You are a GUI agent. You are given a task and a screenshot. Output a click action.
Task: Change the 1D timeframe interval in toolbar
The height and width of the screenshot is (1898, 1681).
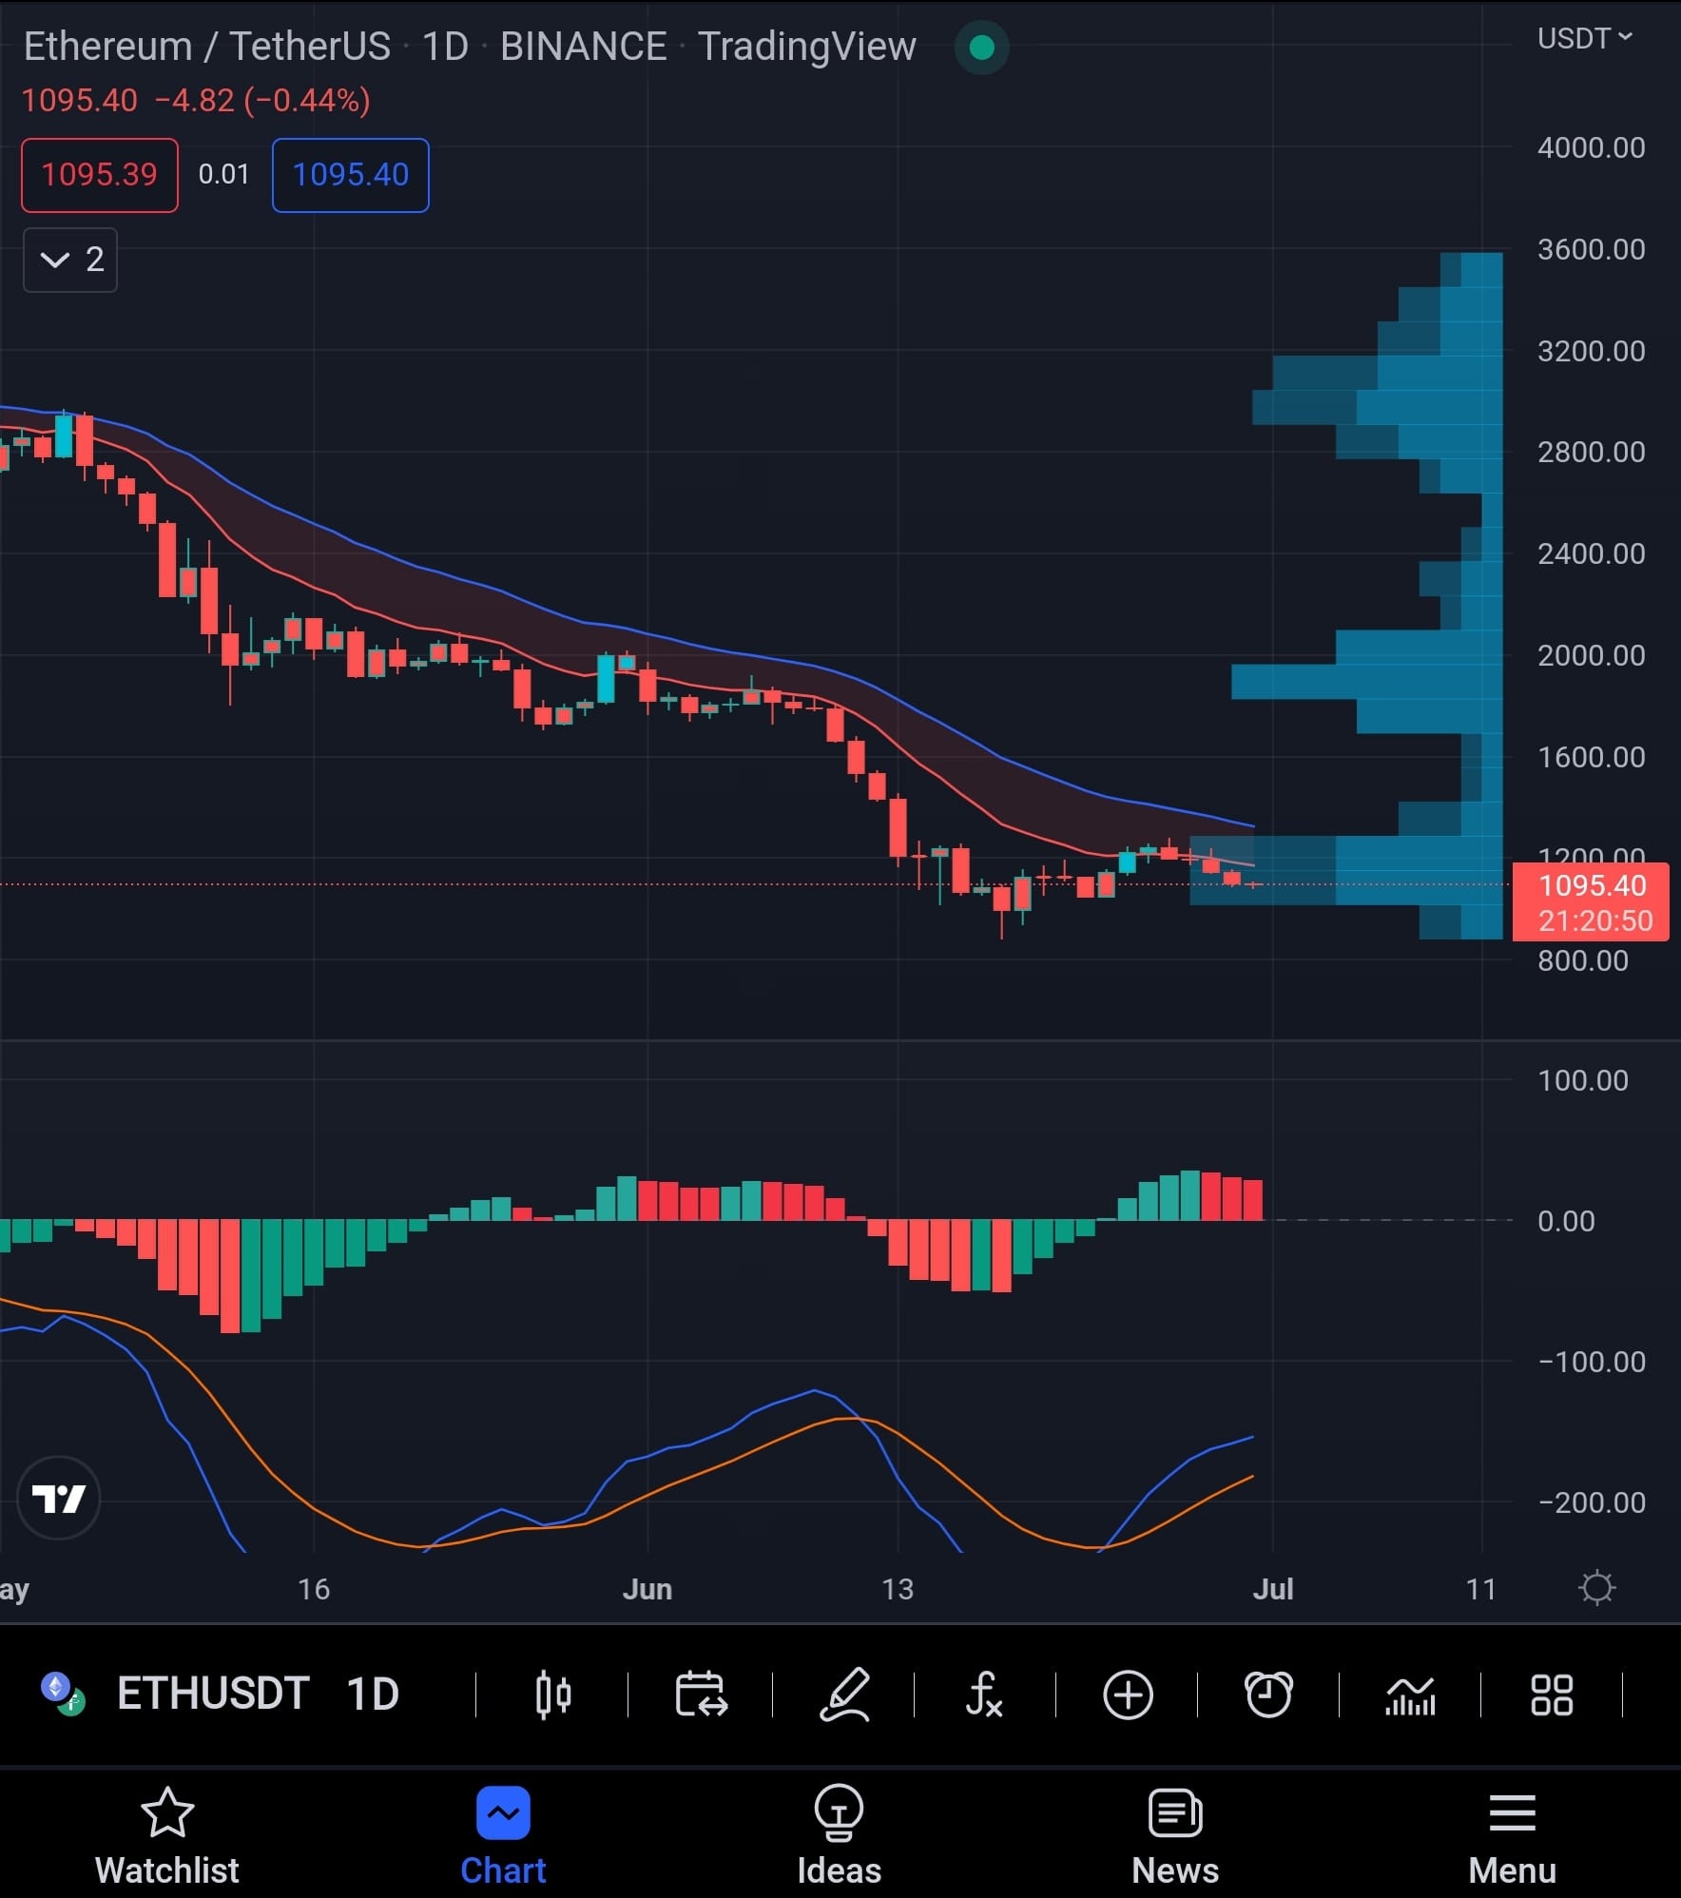pos(372,1694)
